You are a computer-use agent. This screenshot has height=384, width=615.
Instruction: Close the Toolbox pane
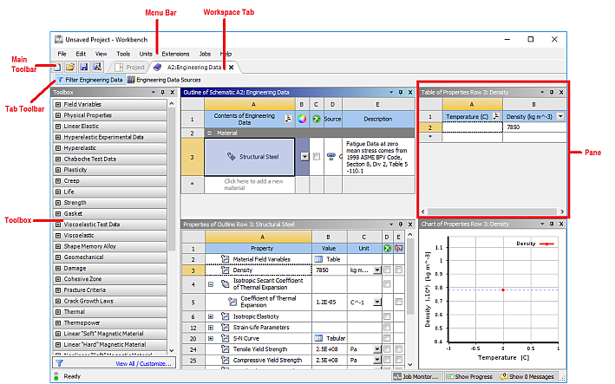[173, 93]
